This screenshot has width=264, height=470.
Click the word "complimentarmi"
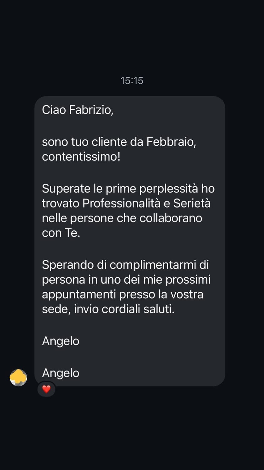coord(153,265)
